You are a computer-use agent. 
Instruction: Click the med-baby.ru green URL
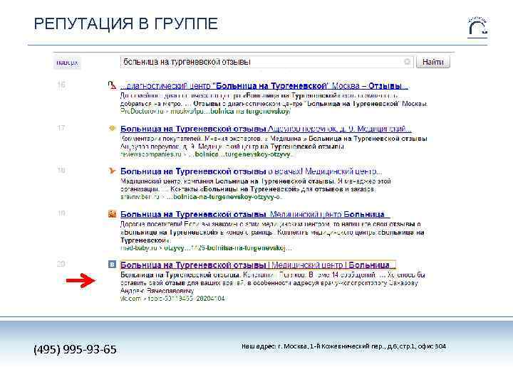click(206, 248)
